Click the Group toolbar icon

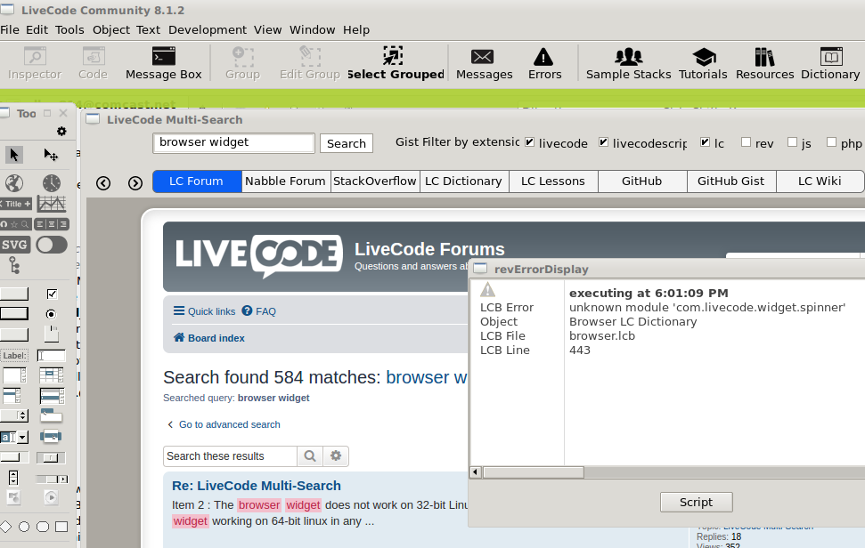(242, 64)
